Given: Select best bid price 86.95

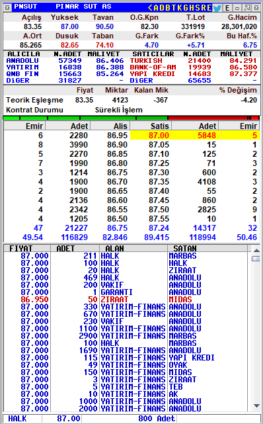Looking at the screenshot, I should 117,136.
